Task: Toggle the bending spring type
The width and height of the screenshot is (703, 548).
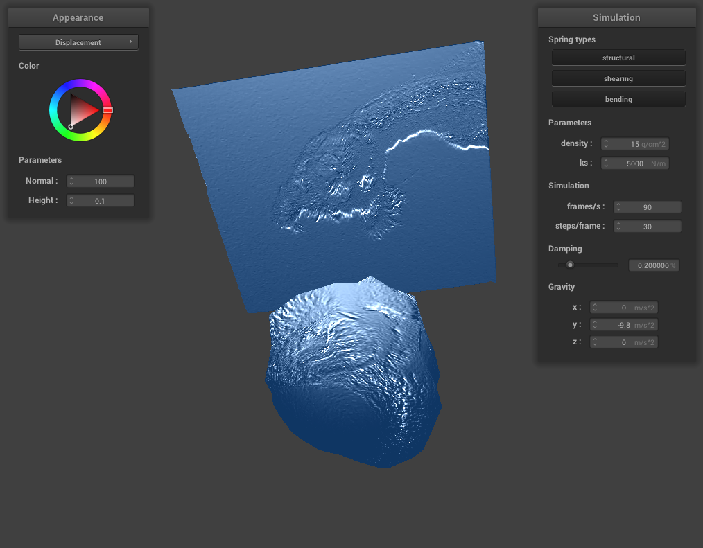Action: (x=618, y=99)
